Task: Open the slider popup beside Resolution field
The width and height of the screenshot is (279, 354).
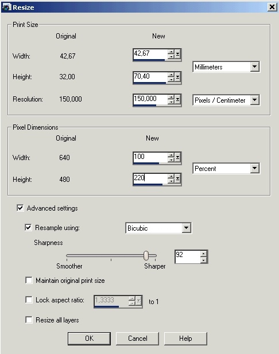Action: tap(177, 100)
